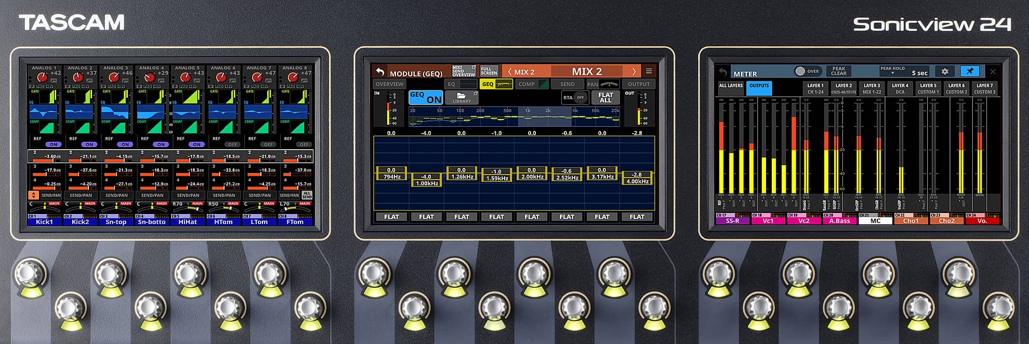The width and height of the screenshot is (1029, 344).
Task: Select the A.Bass channel label
Action: pos(839,221)
